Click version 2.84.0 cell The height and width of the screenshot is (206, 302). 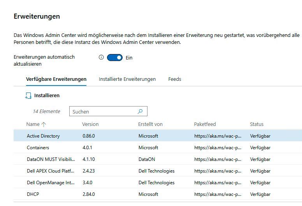89,194
